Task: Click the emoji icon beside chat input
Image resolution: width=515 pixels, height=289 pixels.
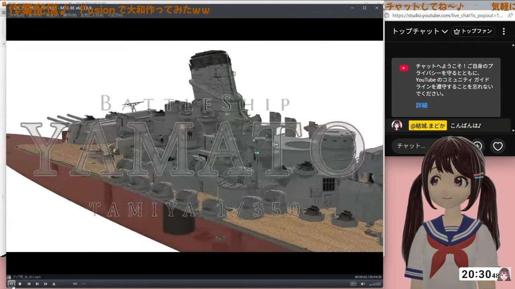Action: coord(478,146)
